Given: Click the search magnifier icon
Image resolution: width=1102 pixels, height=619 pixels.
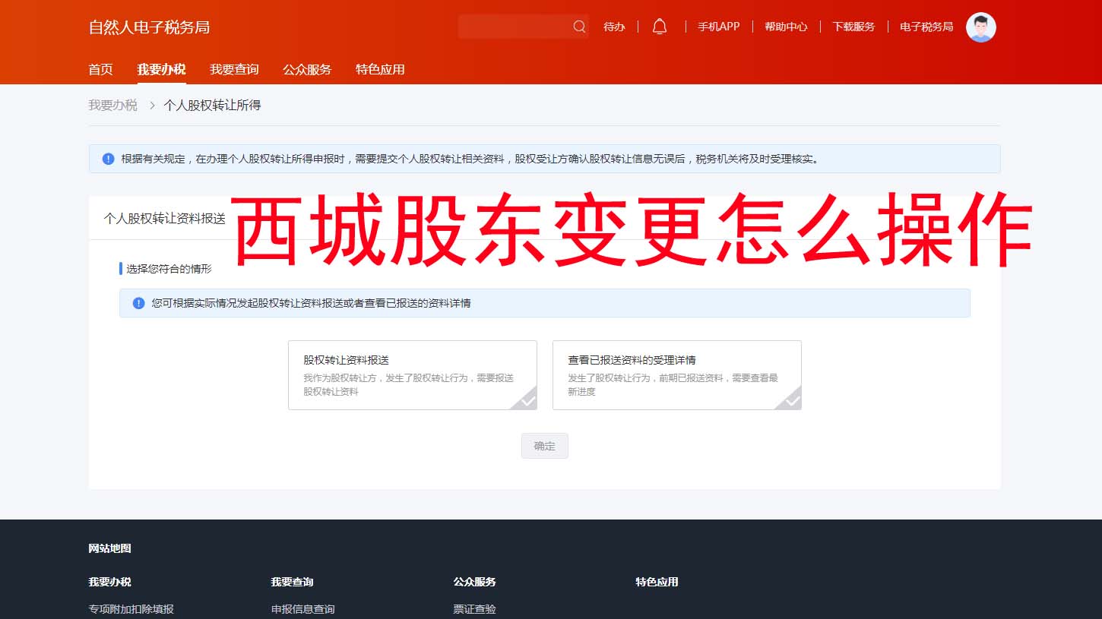Looking at the screenshot, I should click(x=579, y=27).
